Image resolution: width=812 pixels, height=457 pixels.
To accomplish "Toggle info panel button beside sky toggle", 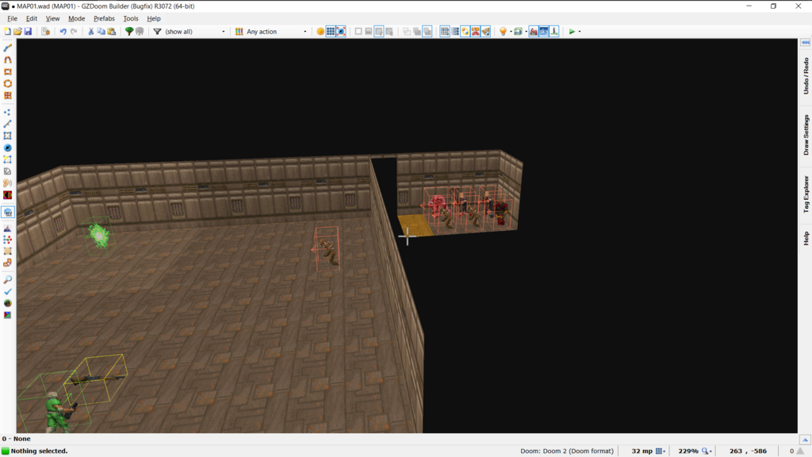I will point(554,32).
